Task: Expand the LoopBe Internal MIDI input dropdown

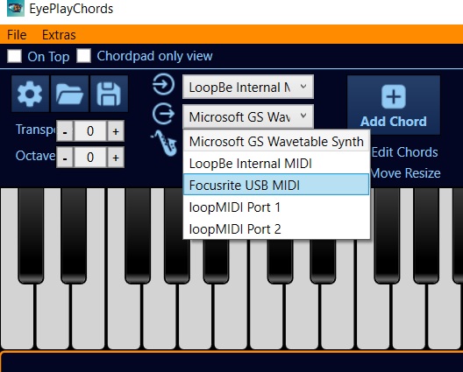Action: coord(248,87)
